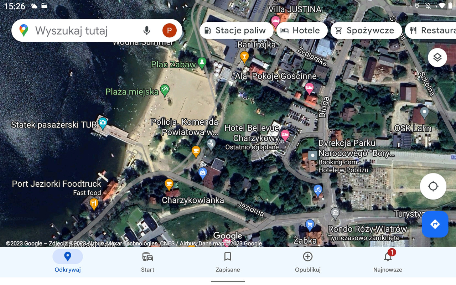Tap the voice search microphone icon
The height and width of the screenshot is (285, 456).
point(147,31)
